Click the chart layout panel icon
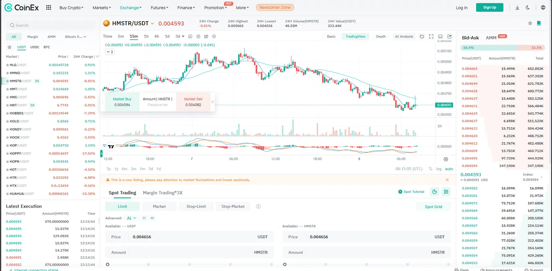 coord(440,36)
